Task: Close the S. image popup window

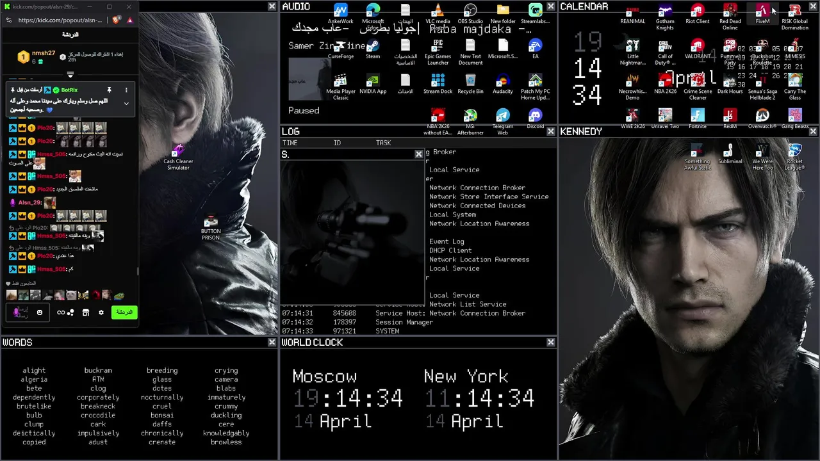Action: [x=419, y=154]
